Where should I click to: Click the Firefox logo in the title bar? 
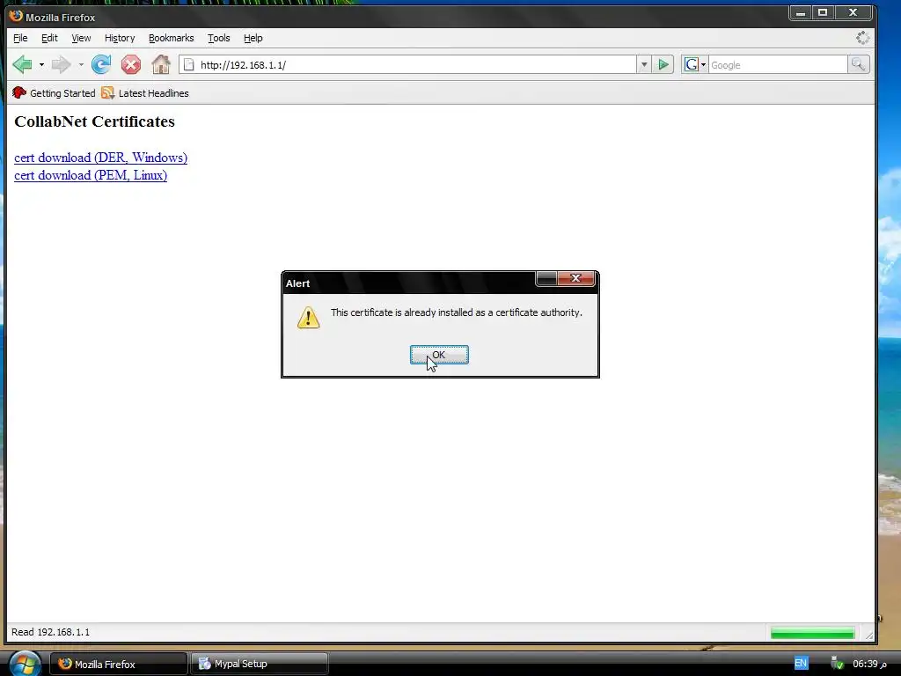pyautogui.click(x=16, y=17)
